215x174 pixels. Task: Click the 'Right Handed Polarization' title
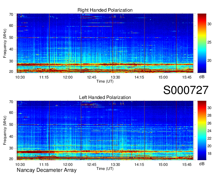105,10
